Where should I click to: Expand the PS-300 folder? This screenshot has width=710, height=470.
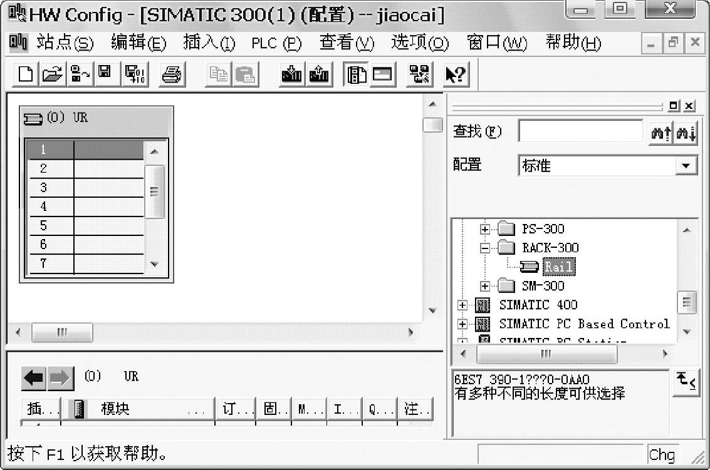(x=484, y=229)
